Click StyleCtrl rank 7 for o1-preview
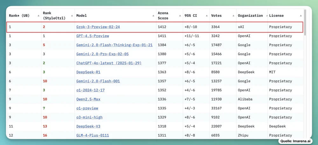The width and height of the screenshot is (318, 145). tap(44, 108)
